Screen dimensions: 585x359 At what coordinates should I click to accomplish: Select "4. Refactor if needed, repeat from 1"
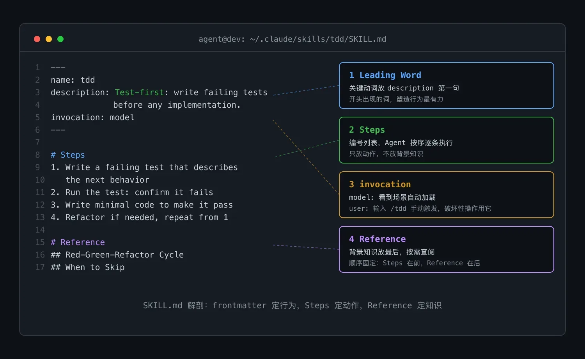coord(139,217)
